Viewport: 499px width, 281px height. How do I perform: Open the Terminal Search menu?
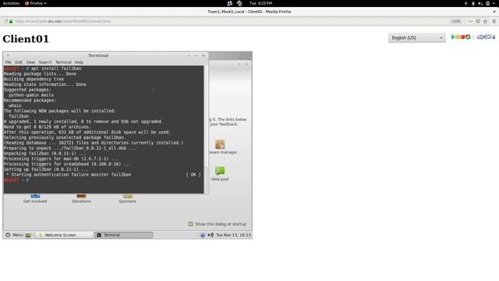click(x=45, y=62)
